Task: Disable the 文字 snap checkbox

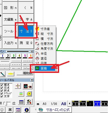Action: (x=2, y=96)
